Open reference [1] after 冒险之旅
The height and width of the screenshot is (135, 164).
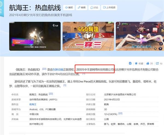[65, 85]
